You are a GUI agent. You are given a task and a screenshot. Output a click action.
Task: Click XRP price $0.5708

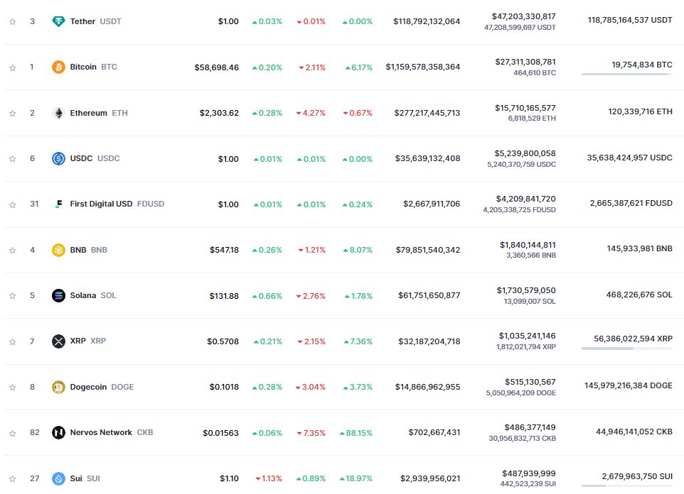point(223,341)
